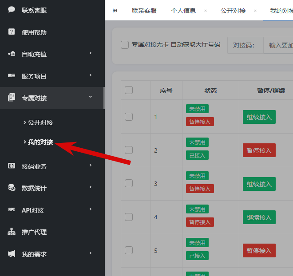Click the 接码业务 code icon
The width and height of the screenshot is (293, 276).
tap(12, 166)
